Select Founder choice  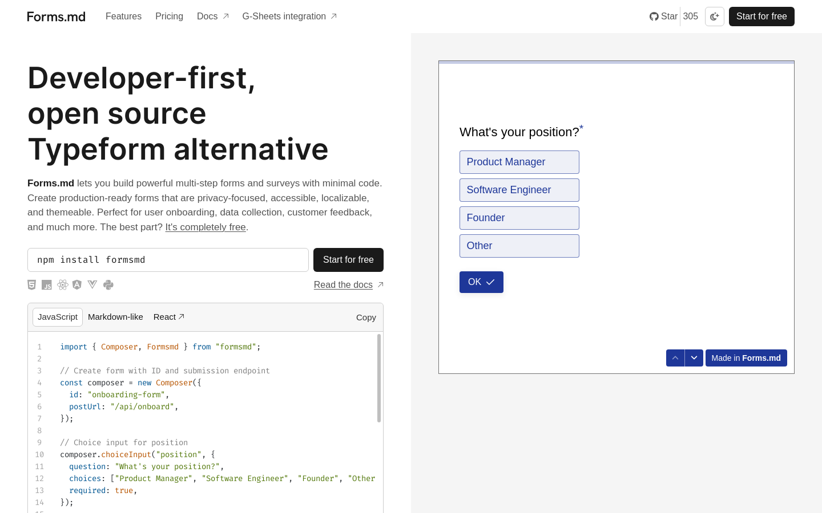[x=519, y=218]
